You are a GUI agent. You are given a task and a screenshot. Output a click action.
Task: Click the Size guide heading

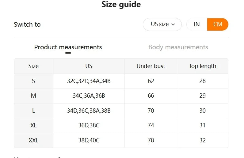click(x=121, y=5)
